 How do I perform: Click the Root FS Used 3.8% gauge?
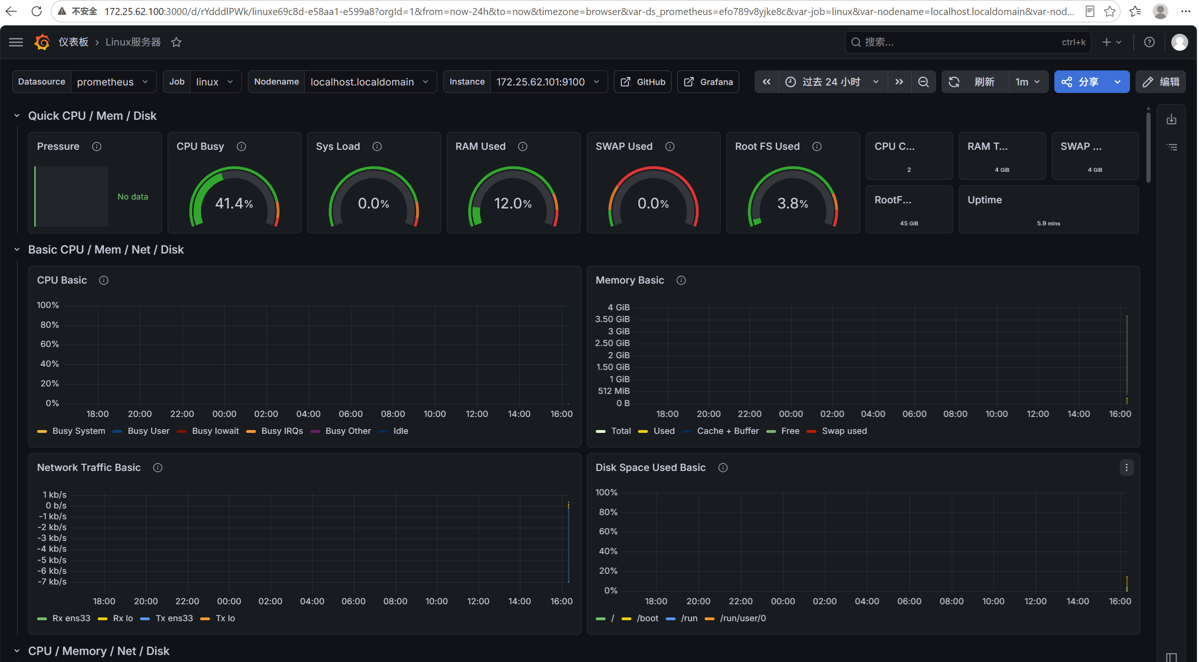coord(793,197)
